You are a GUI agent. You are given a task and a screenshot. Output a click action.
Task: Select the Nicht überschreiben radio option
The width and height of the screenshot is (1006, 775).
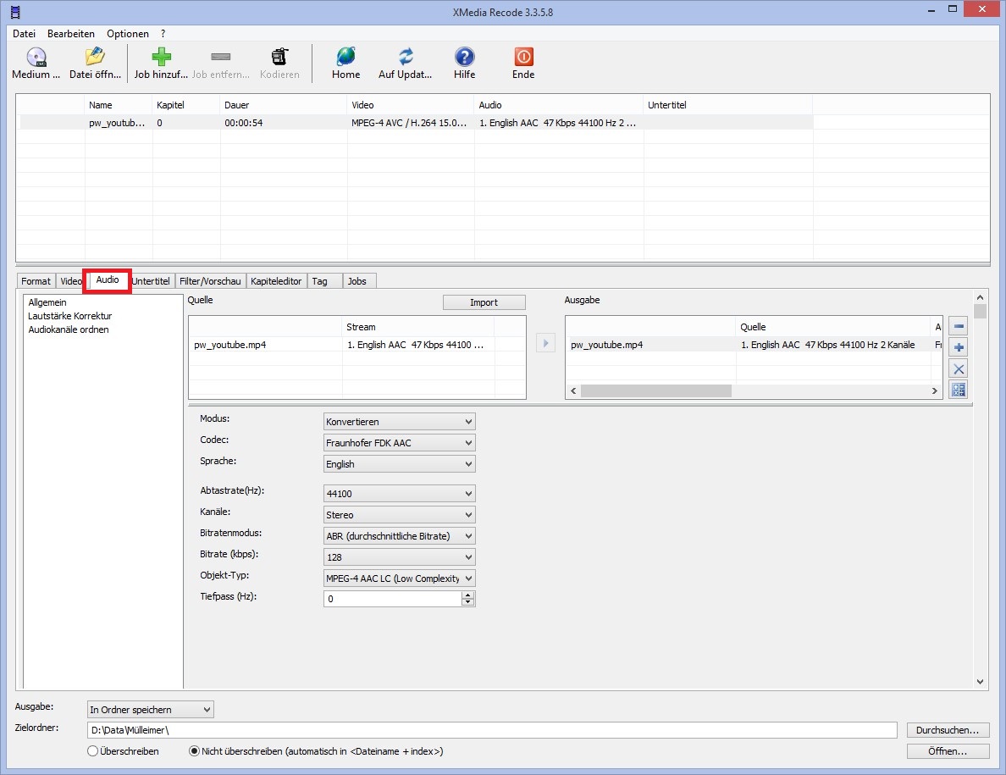[x=194, y=751]
